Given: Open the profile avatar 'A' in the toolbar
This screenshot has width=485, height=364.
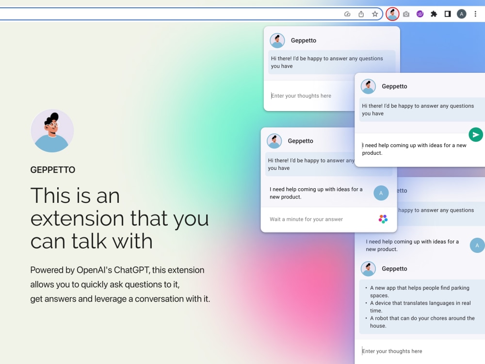Looking at the screenshot, I should pyautogui.click(x=462, y=14).
